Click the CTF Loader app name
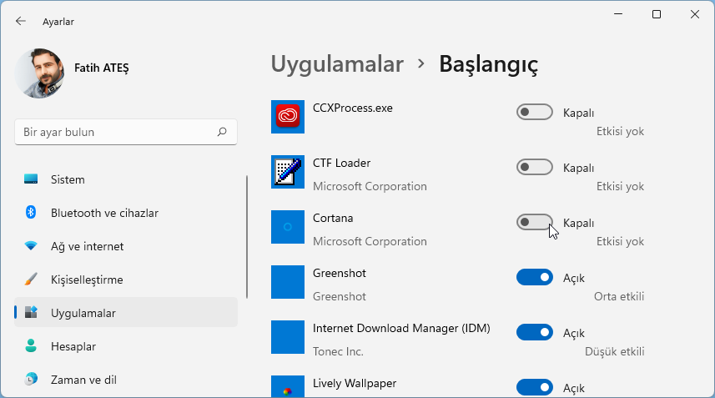The image size is (715, 398). pos(341,164)
